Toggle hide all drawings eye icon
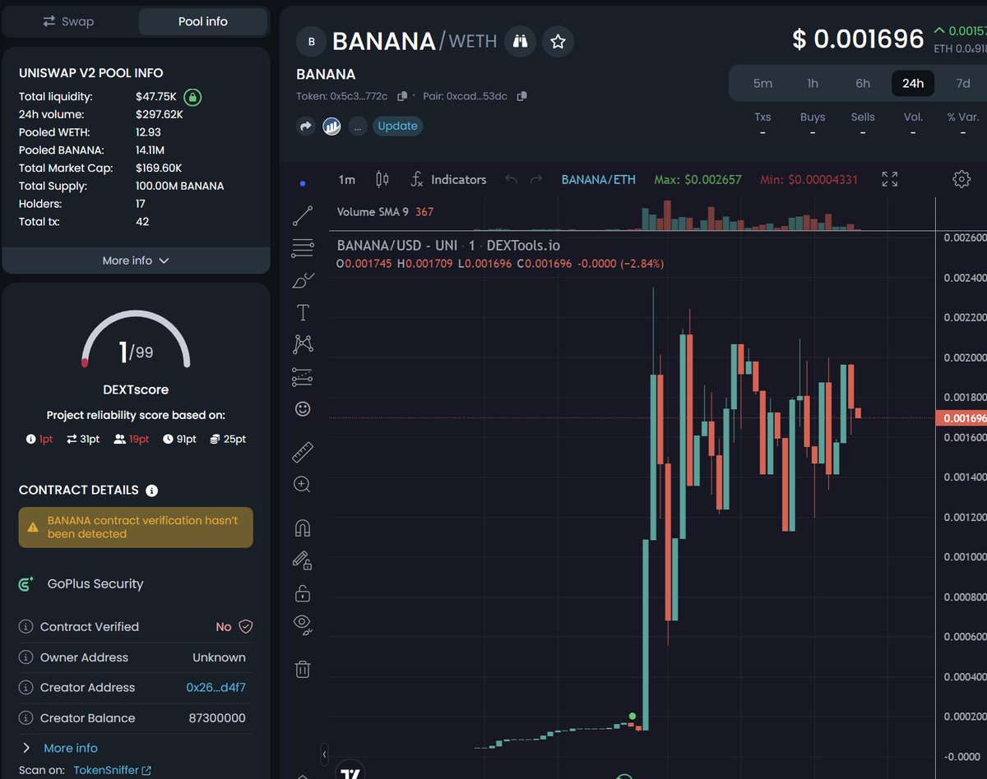 (303, 625)
